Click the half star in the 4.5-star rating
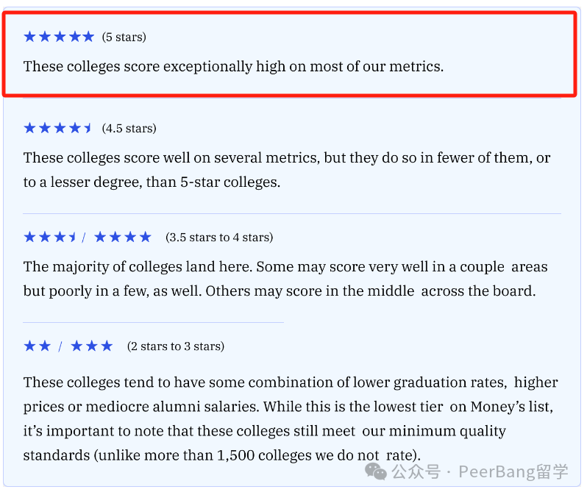Screen dimensions: 587x495 tap(88, 128)
